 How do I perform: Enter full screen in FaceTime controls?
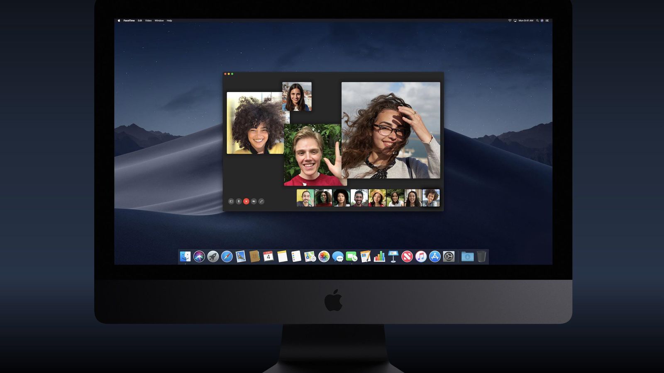(261, 201)
